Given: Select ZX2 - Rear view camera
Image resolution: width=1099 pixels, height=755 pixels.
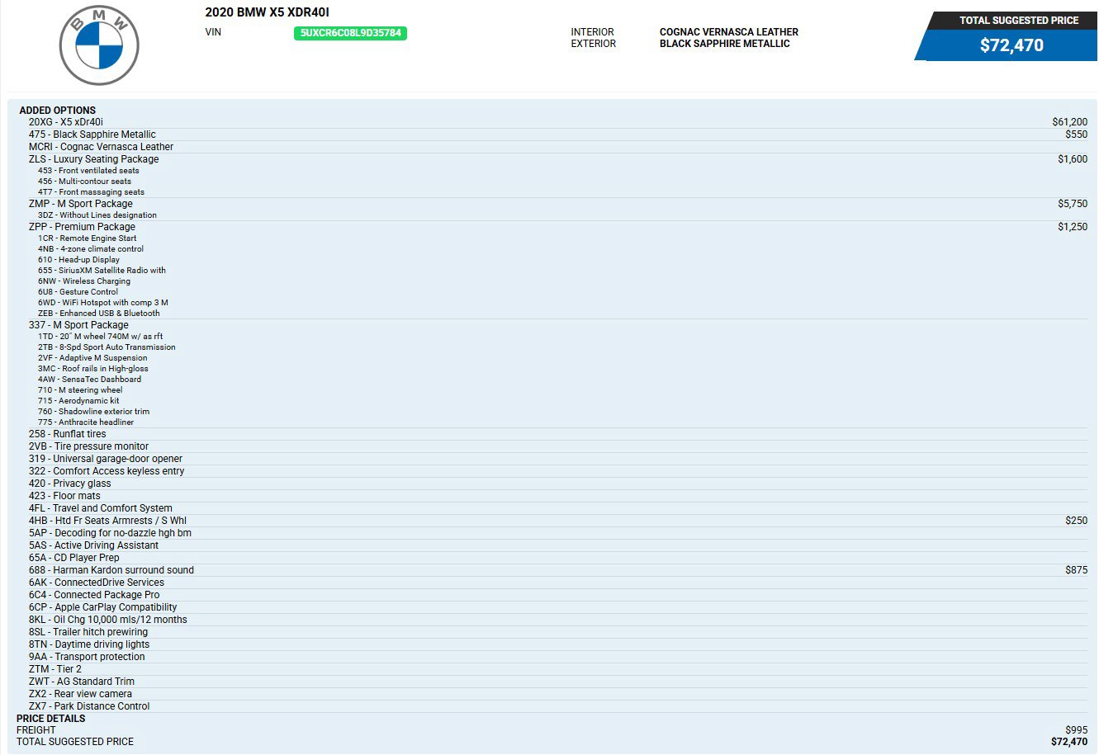Looking at the screenshot, I should click(80, 694).
